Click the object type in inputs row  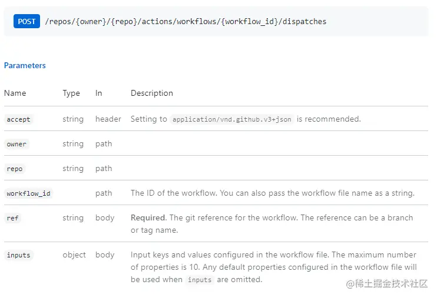[74, 255]
